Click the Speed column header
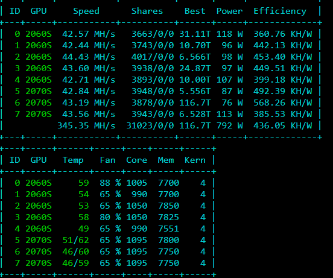 (86, 11)
